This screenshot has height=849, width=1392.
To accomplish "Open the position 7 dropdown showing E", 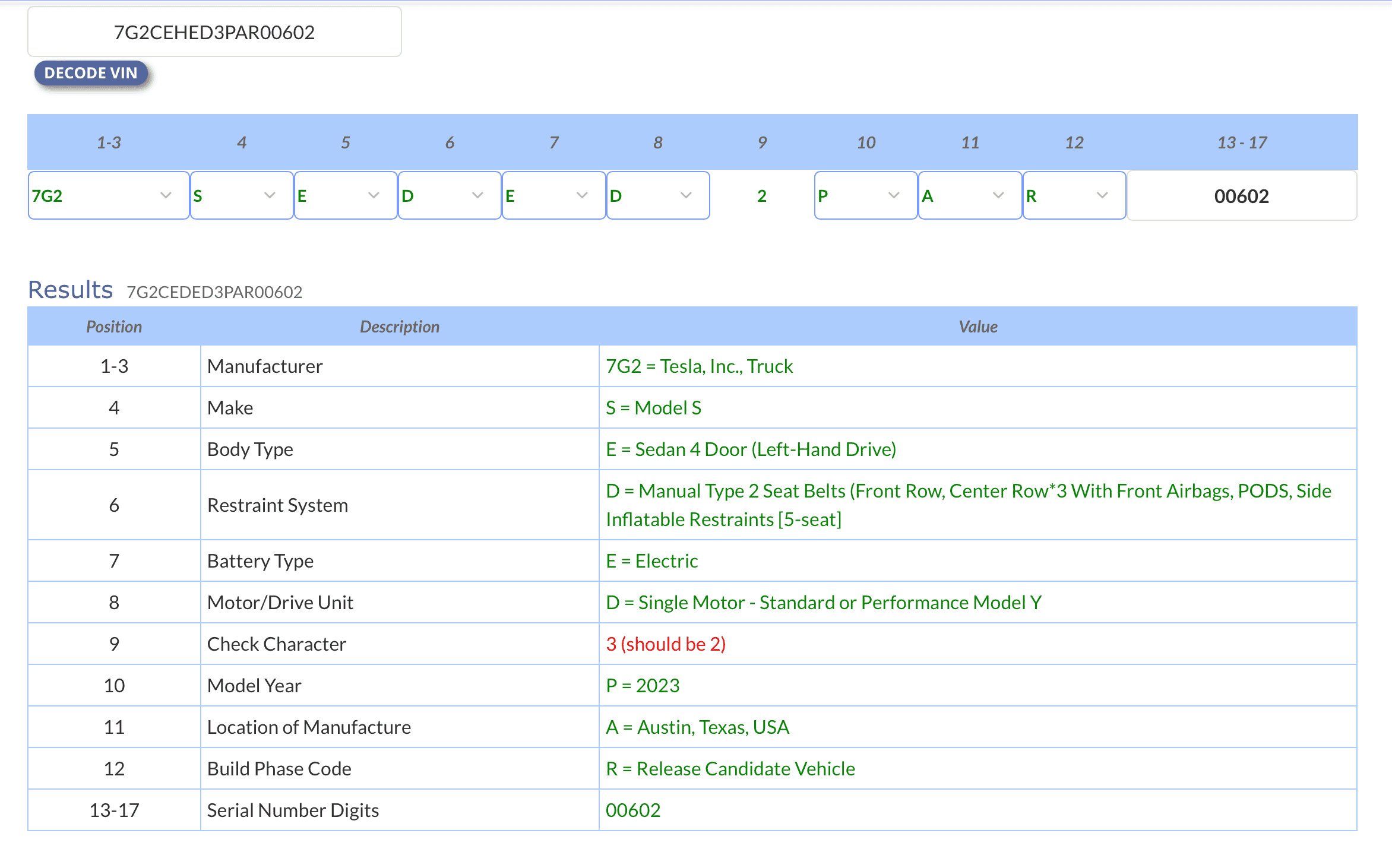I will (x=553, y=195).
